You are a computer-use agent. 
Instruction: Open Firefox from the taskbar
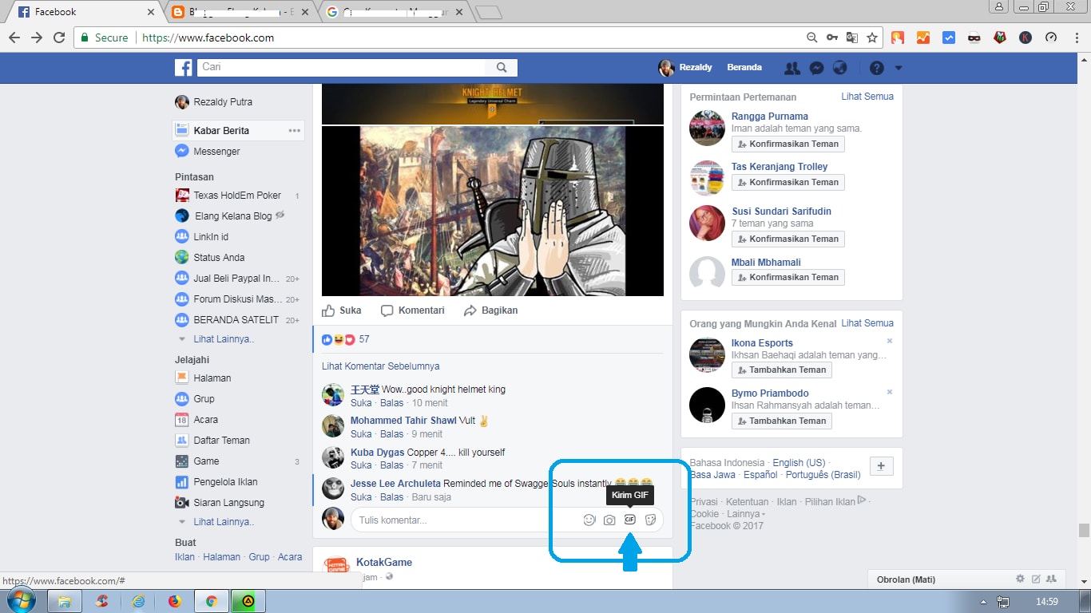point(175,601)
